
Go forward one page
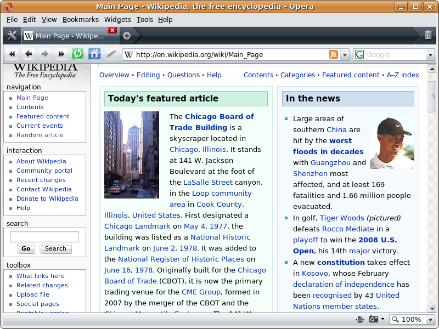coord(45,54)
